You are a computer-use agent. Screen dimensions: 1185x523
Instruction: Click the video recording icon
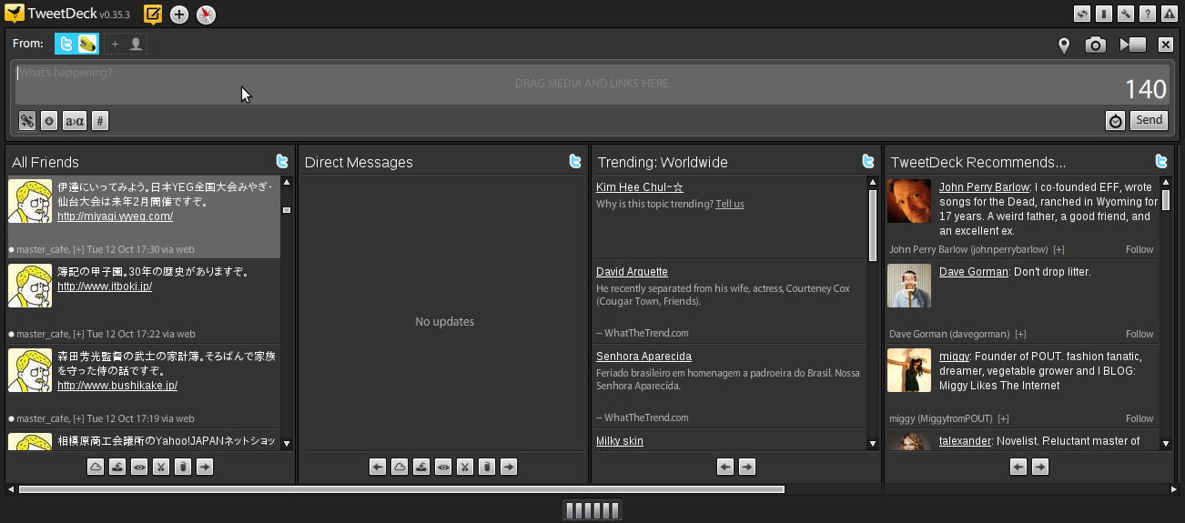(1133, 45)
